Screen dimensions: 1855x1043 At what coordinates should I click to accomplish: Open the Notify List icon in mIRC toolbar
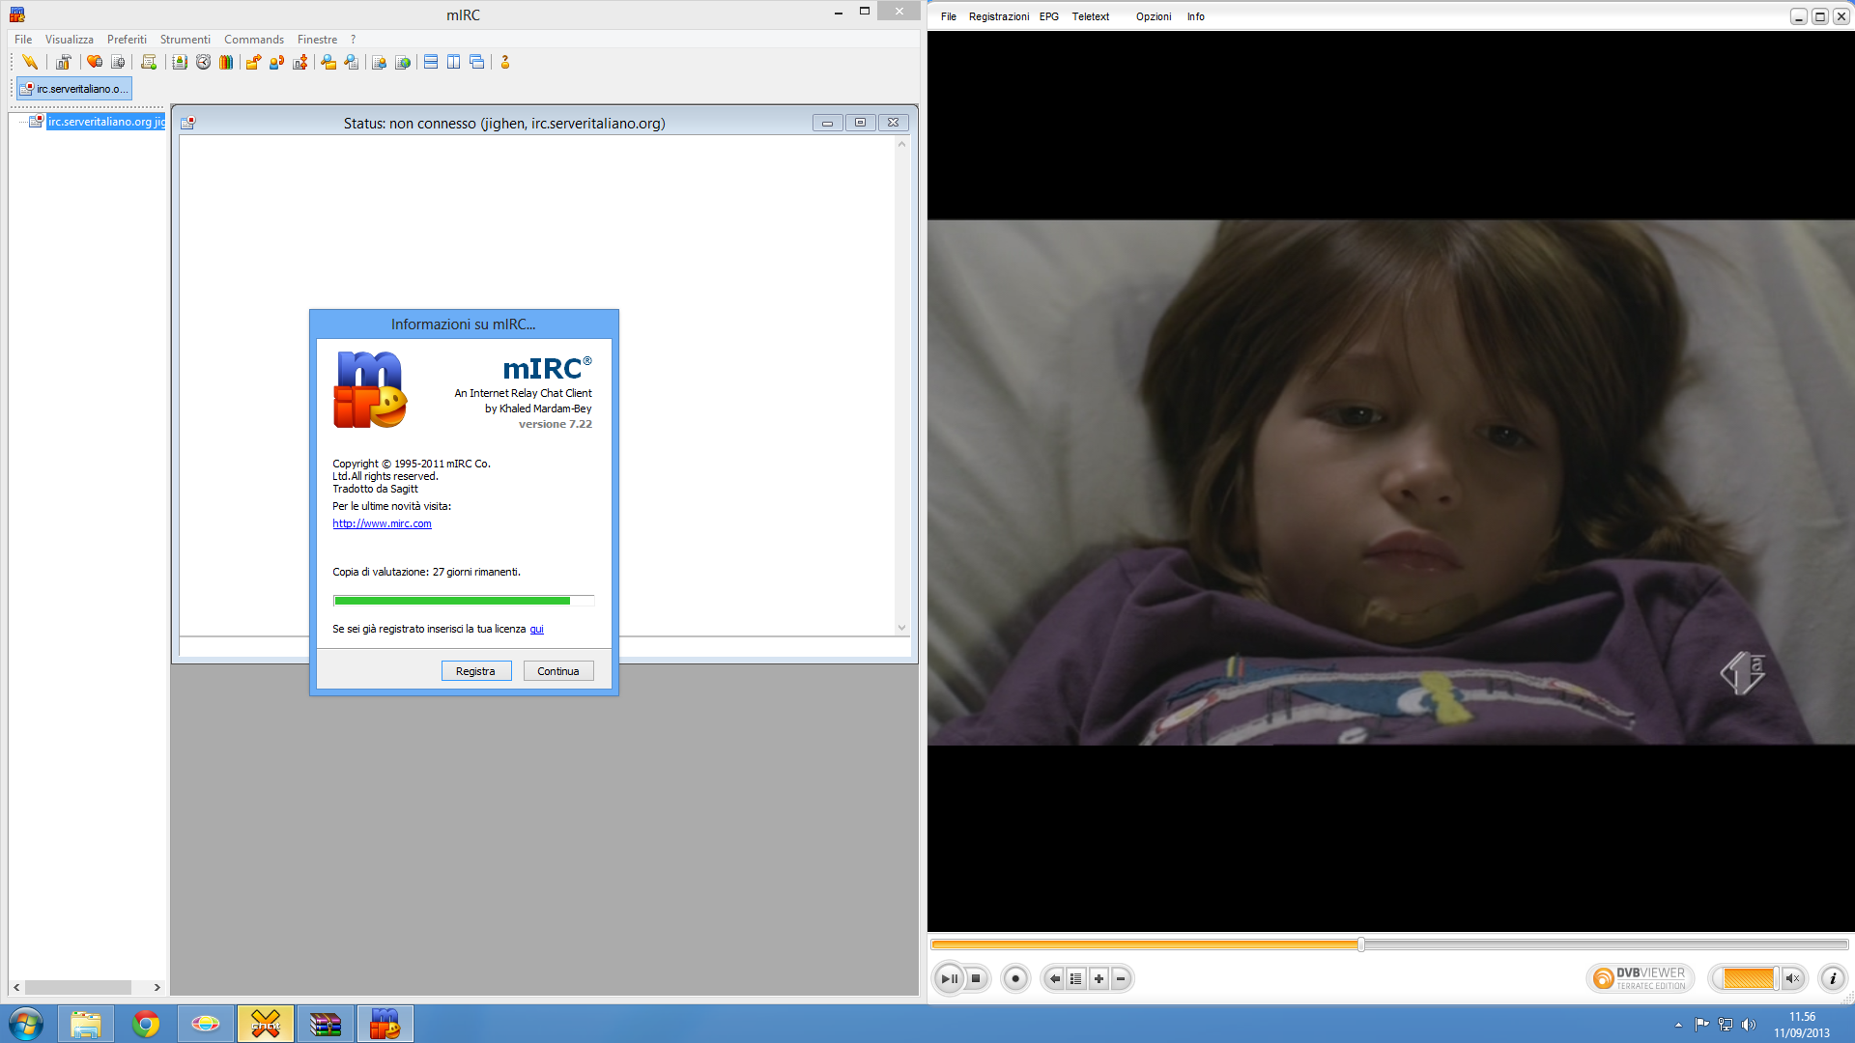coord(379,62)
